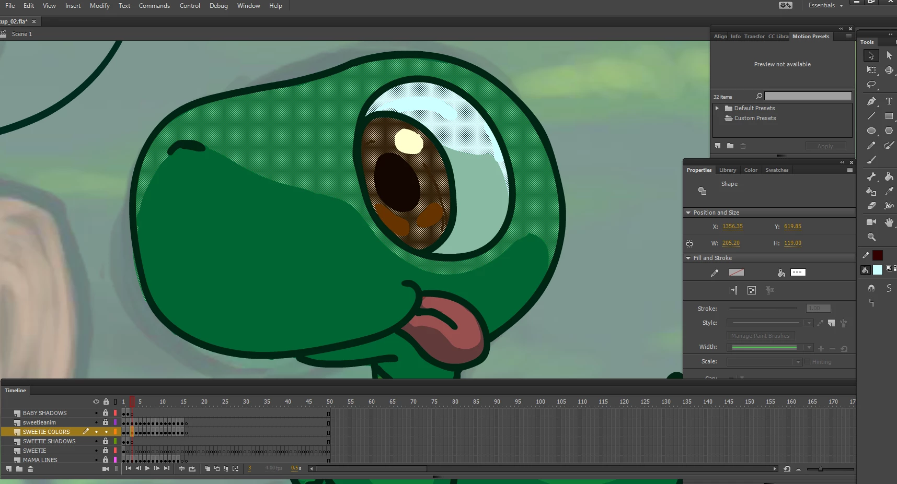Select the Rectangle tool
The height and width of the screenshot is (484, 897).
click(889, 116)
